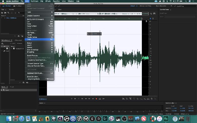Viewport: 197px width, 123px height.
Task: Choose Copy to New menu entry
Action: tap(40, 26)
